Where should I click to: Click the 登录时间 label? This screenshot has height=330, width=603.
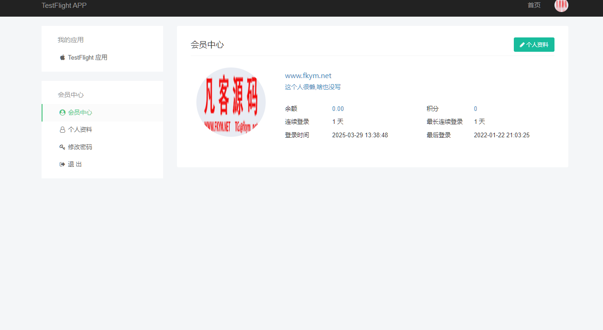(297, 135)
